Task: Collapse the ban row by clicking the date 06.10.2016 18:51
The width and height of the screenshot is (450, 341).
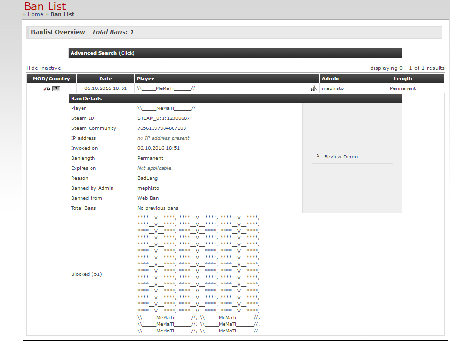Action: [x=105, y=88]
